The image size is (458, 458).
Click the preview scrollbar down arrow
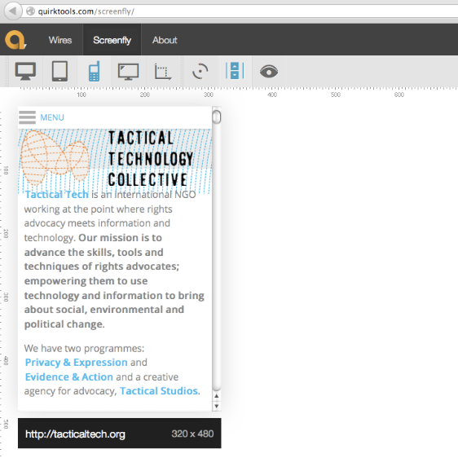(x=217, y=406)
